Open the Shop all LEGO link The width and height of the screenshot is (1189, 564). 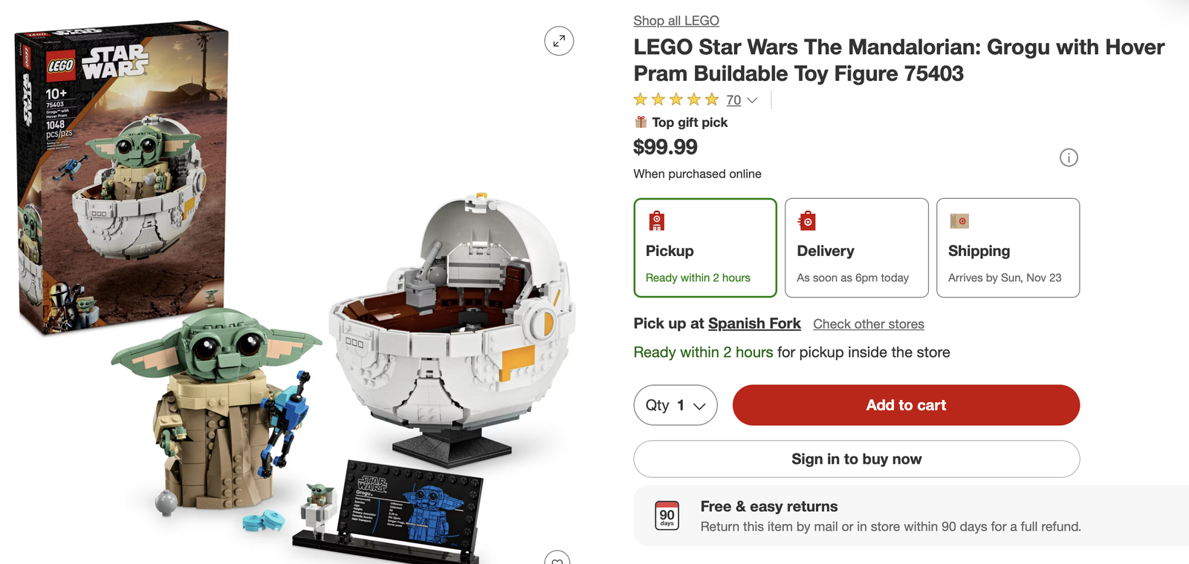pyautogui.click(x=676, y=21)
